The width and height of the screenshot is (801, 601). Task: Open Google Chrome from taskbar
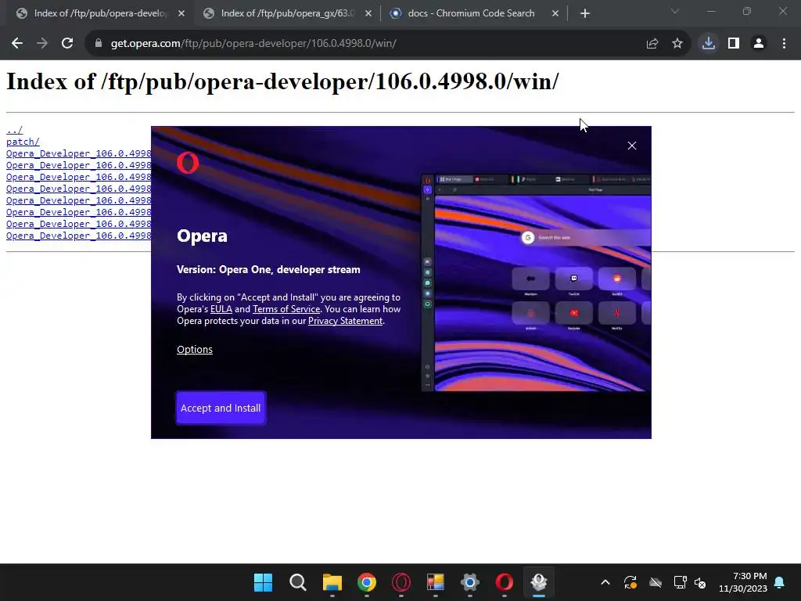pos(366,582)
